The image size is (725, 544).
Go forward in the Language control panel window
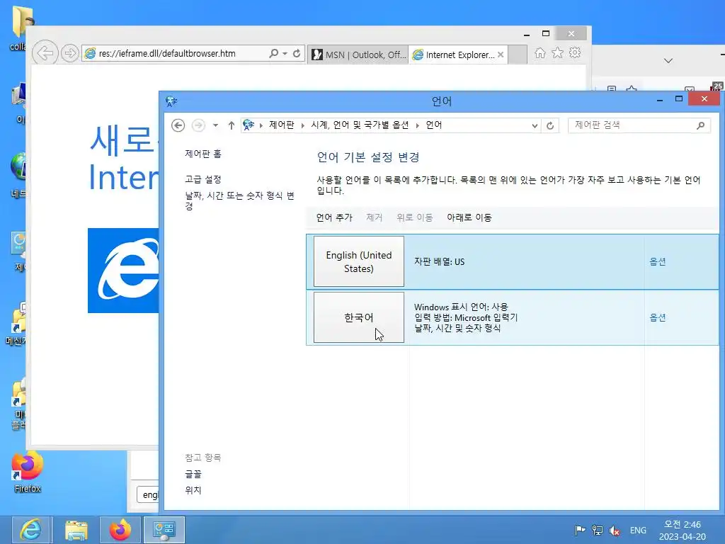198,125
